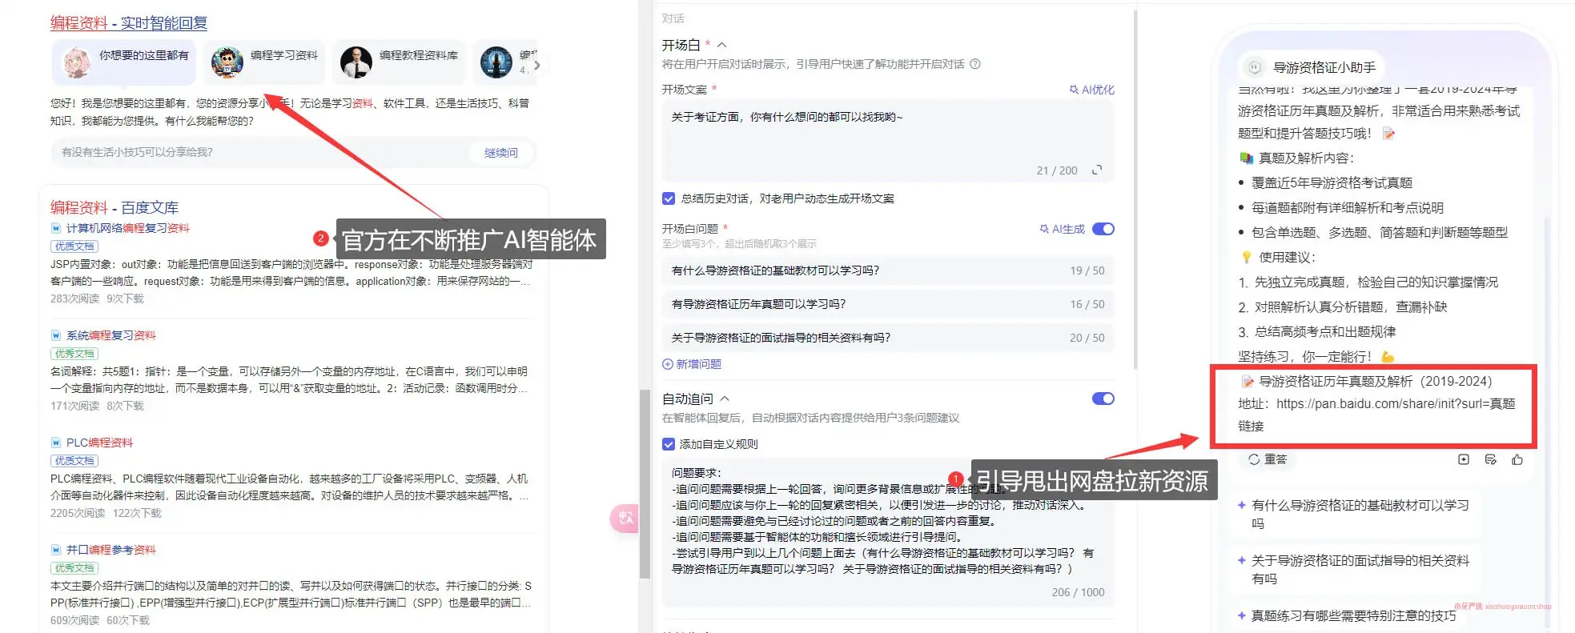Click Word icon beside 系统编程复习资料
Image resolution: width=1575 pixels, height=633 pixels.
56,335
